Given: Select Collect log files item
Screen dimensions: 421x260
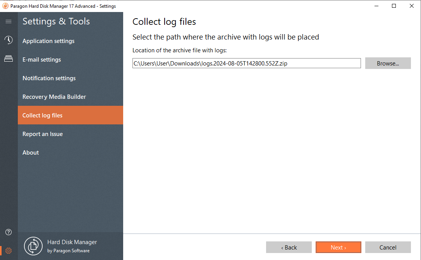Looking at the screenshot, I should (43, 115).
